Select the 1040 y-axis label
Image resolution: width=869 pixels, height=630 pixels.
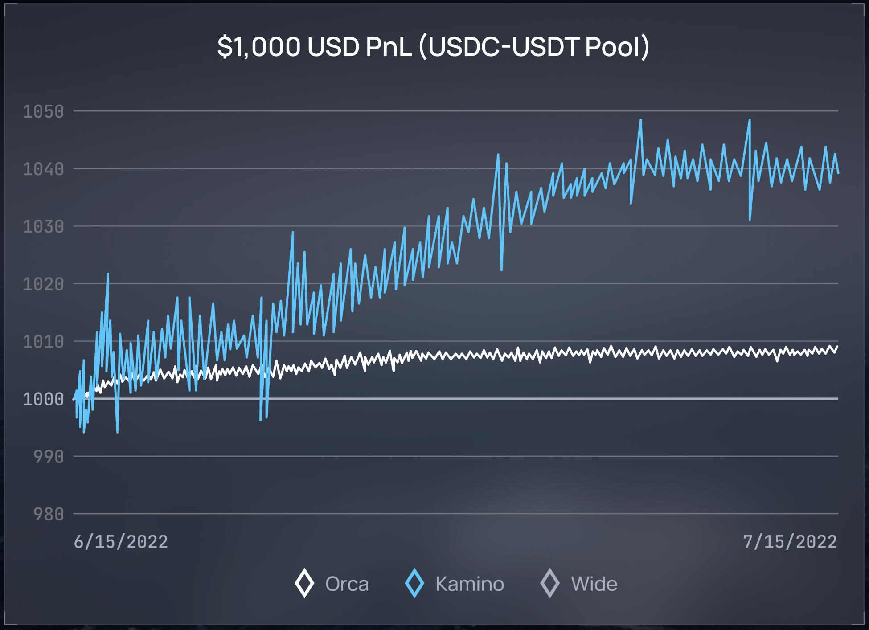[x=43, y=169]
